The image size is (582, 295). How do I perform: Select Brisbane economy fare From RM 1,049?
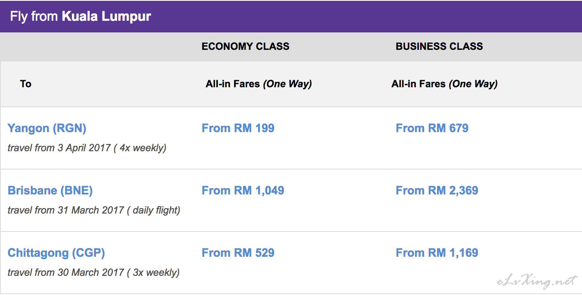[243, 190]
